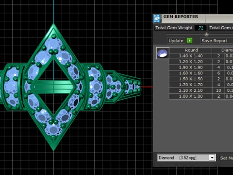Click the Round column header
This screenshot has height=175, width=233.
(191, 50)
